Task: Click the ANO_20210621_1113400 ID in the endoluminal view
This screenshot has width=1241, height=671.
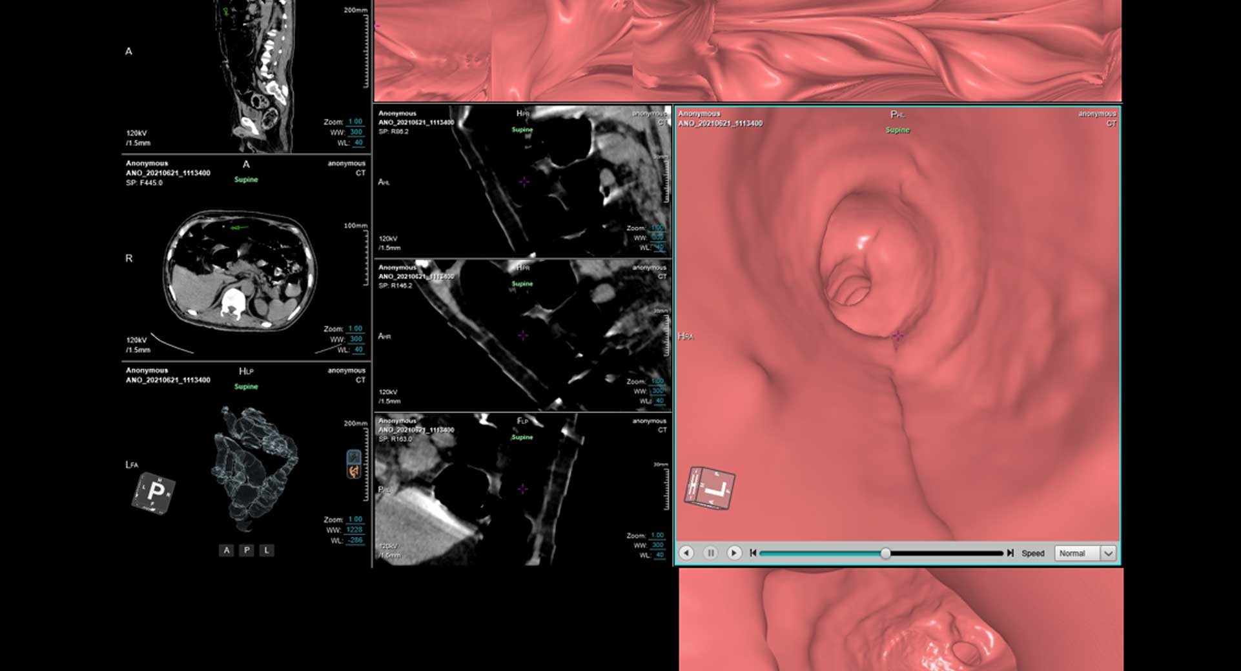Action: pyautogui.click(x=720, y=123)
